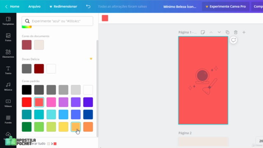Select the gray Doces Delícia swatch

pos(27,69)
